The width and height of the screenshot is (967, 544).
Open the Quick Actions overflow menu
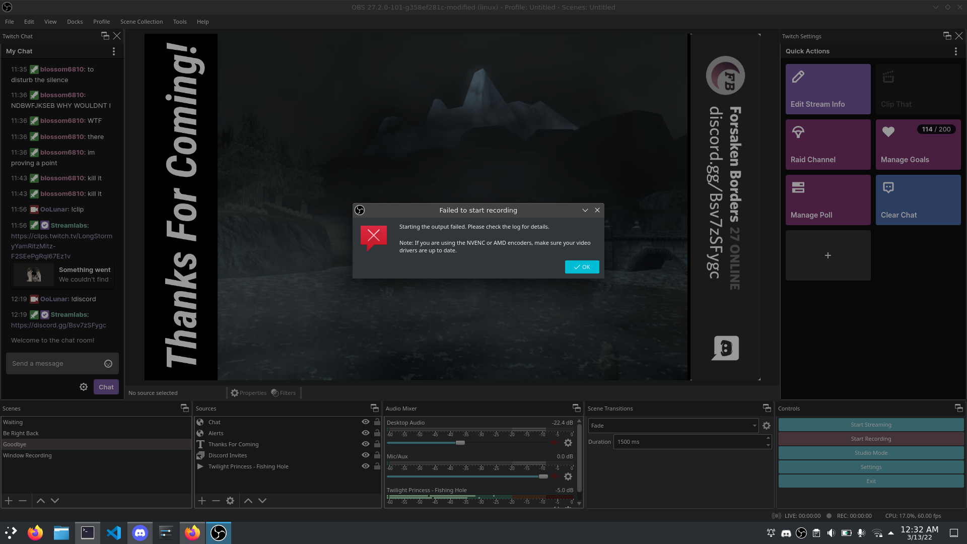tap(956, 51)
